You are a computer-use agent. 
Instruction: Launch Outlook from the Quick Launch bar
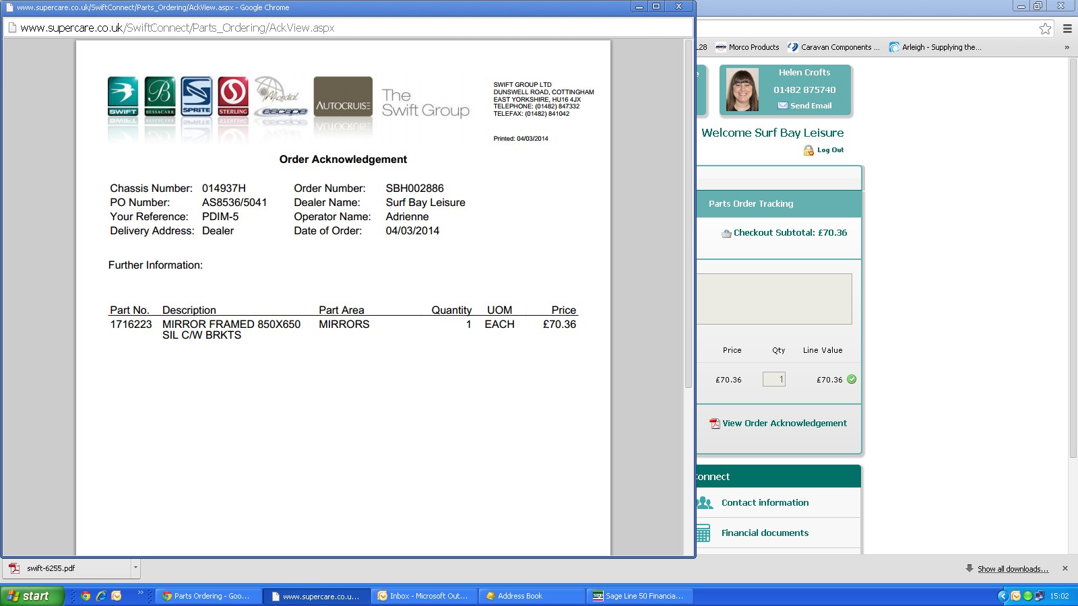[x=117, y=596]
